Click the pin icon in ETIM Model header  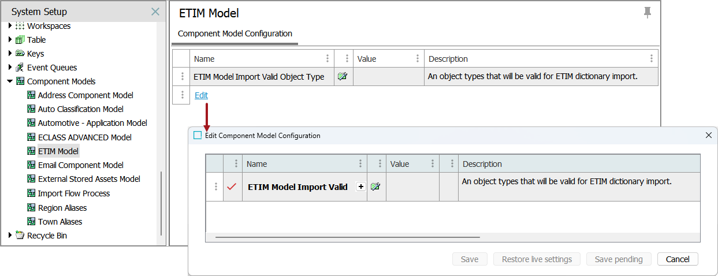647,13
